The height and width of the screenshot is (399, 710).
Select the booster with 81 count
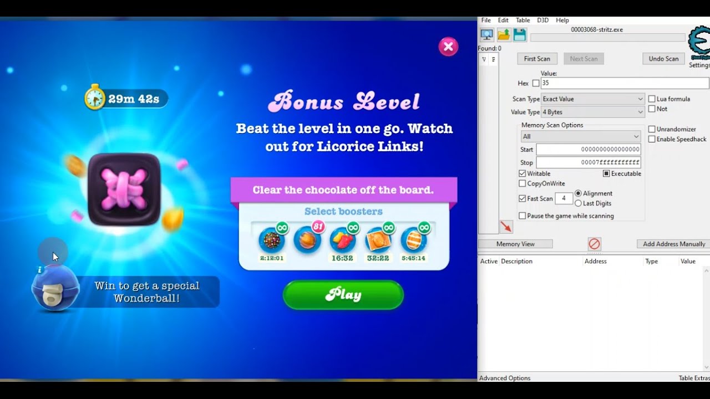[x=307, y=239]
